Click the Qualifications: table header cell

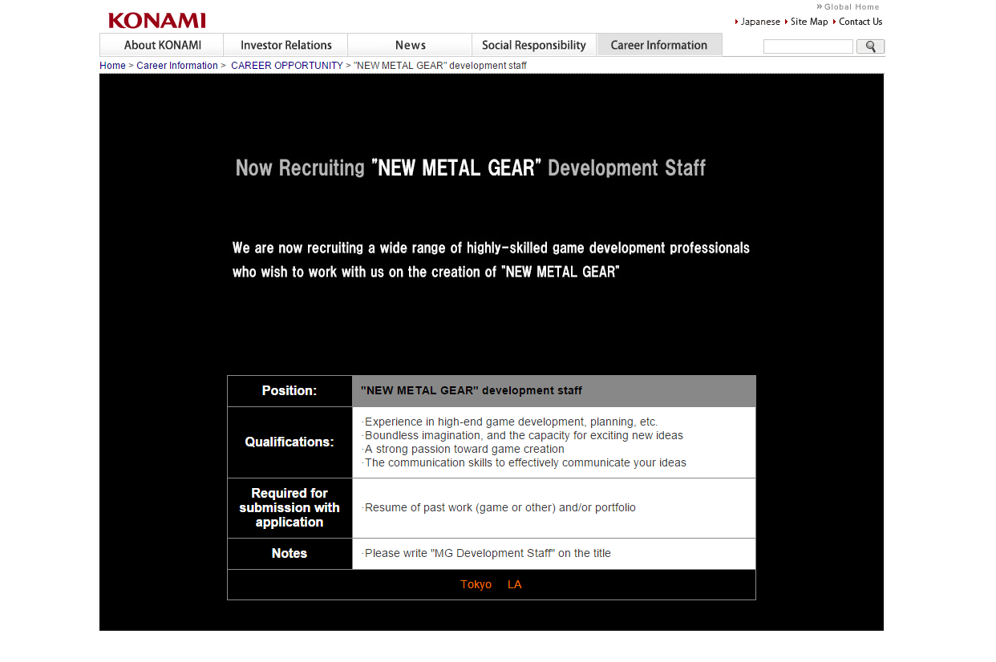(x=289, y=442)
